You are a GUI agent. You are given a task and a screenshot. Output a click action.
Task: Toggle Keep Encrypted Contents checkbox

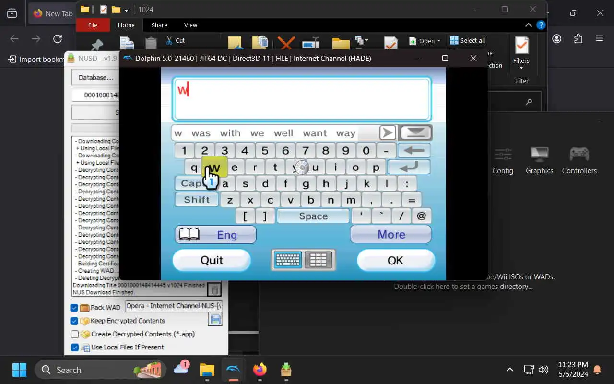[x=74, y=321]
